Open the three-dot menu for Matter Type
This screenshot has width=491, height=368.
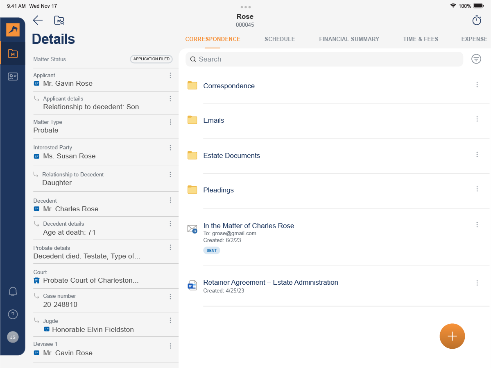[170, 122]
